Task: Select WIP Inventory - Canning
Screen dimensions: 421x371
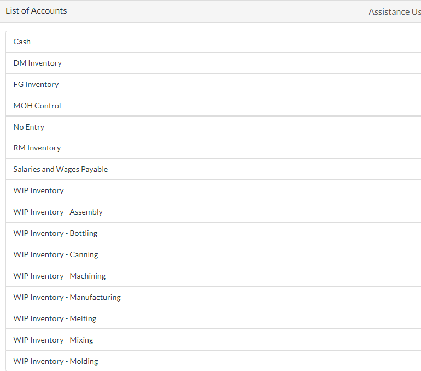Action: click(213, 254)
